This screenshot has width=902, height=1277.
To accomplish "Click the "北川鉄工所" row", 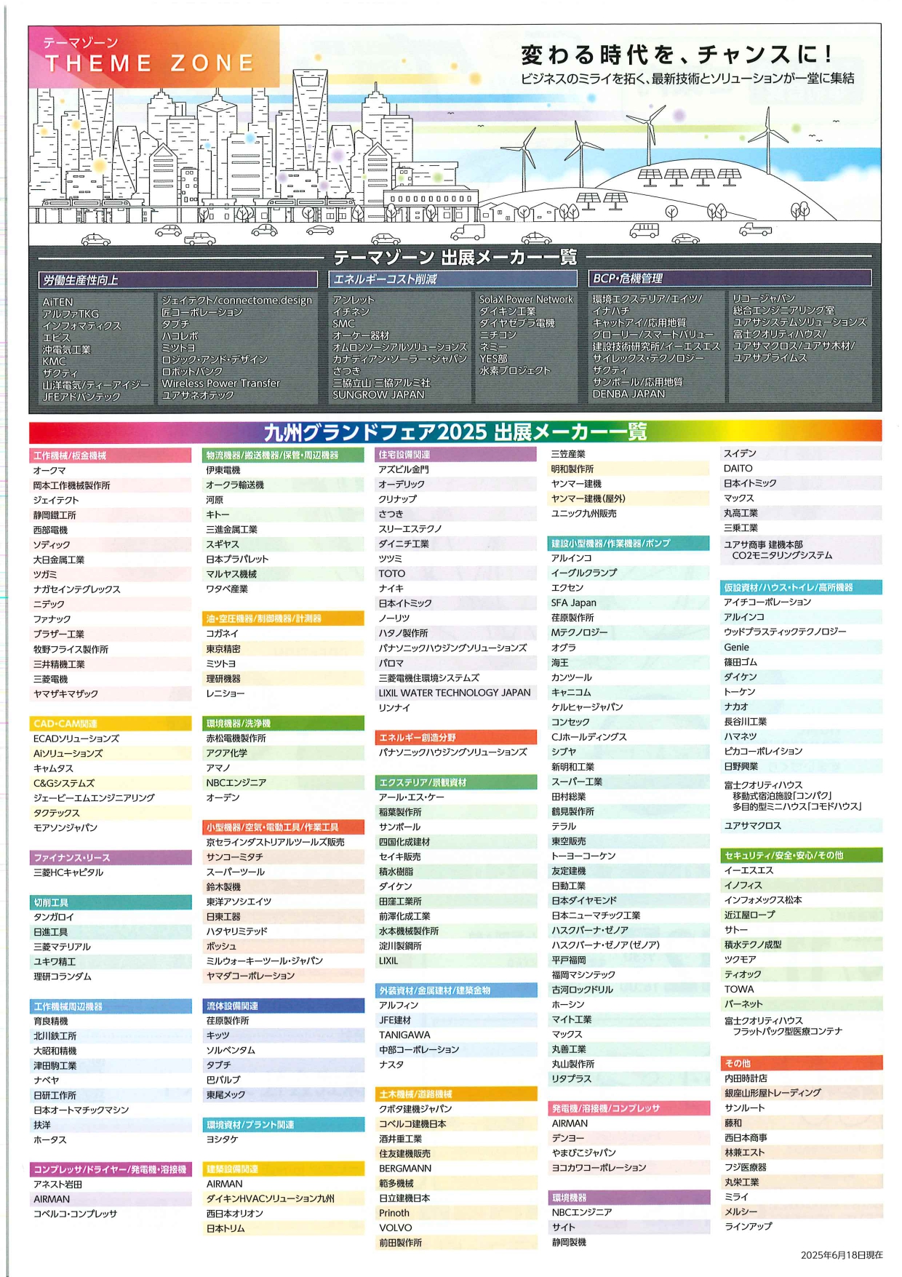I will coord(111,1036).
